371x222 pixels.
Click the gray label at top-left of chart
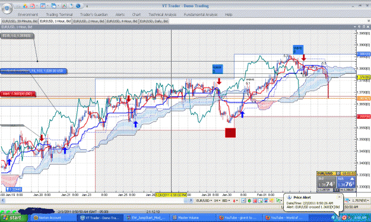tap(17, 36)
